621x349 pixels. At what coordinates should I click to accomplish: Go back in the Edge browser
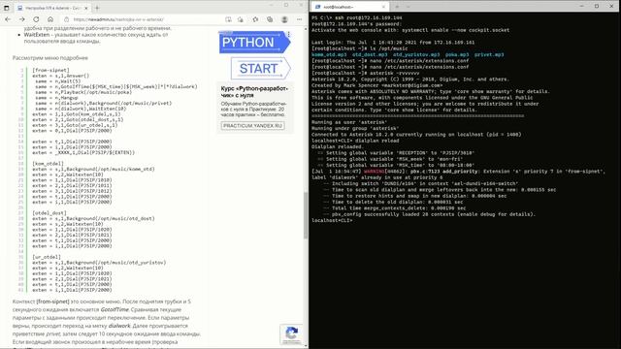(8, 19)
